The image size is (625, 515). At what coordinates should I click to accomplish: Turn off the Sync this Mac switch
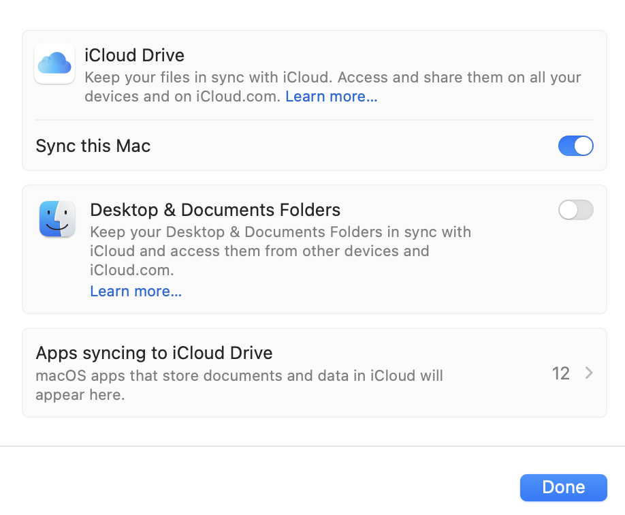(575, 146)
